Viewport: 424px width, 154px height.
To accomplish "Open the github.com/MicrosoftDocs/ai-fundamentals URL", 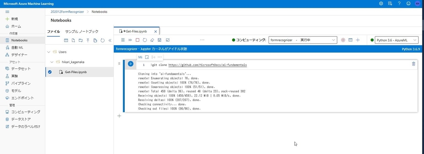I will point(207,65).
